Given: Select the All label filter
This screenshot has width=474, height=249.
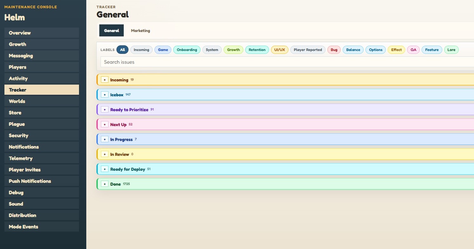Looking at the screenshot, I should click(122, 50).
